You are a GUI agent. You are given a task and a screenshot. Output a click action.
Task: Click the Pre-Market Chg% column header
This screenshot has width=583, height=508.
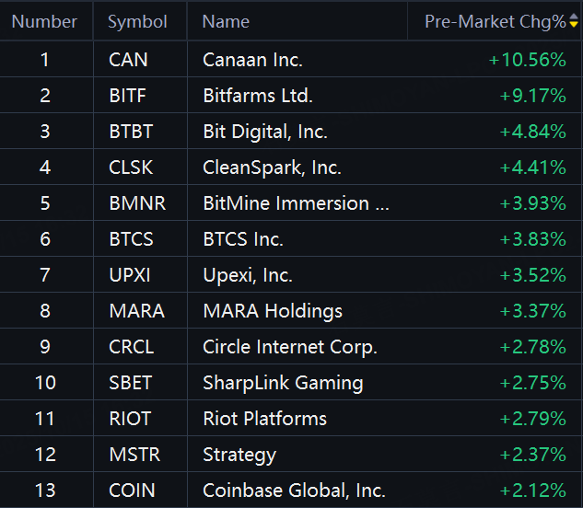(495, 21)
